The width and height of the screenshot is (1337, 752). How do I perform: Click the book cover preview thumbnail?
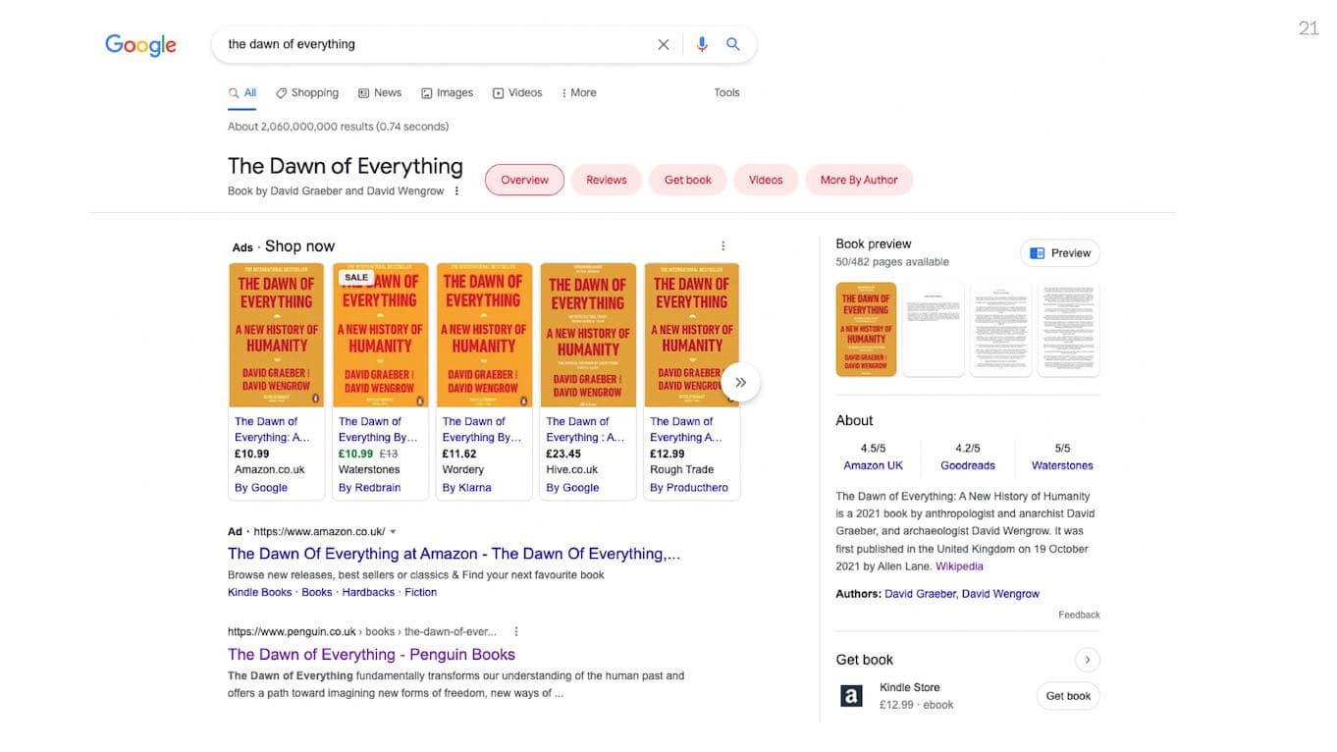tap(866, 330)
